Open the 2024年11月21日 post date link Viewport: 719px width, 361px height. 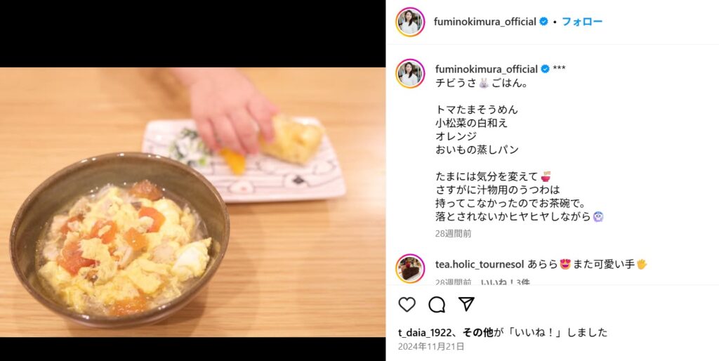coord(431,346)
